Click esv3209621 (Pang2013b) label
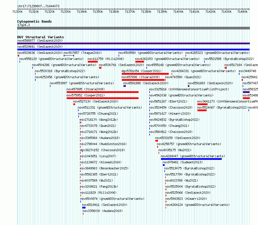 (99, 186)
